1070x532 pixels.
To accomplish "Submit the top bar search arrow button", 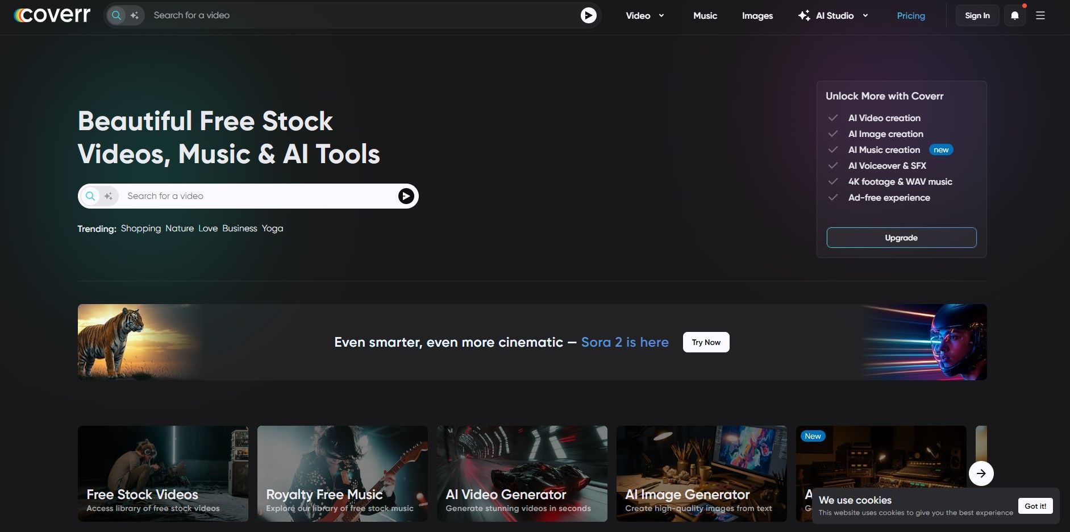I will tap(588, 15).
